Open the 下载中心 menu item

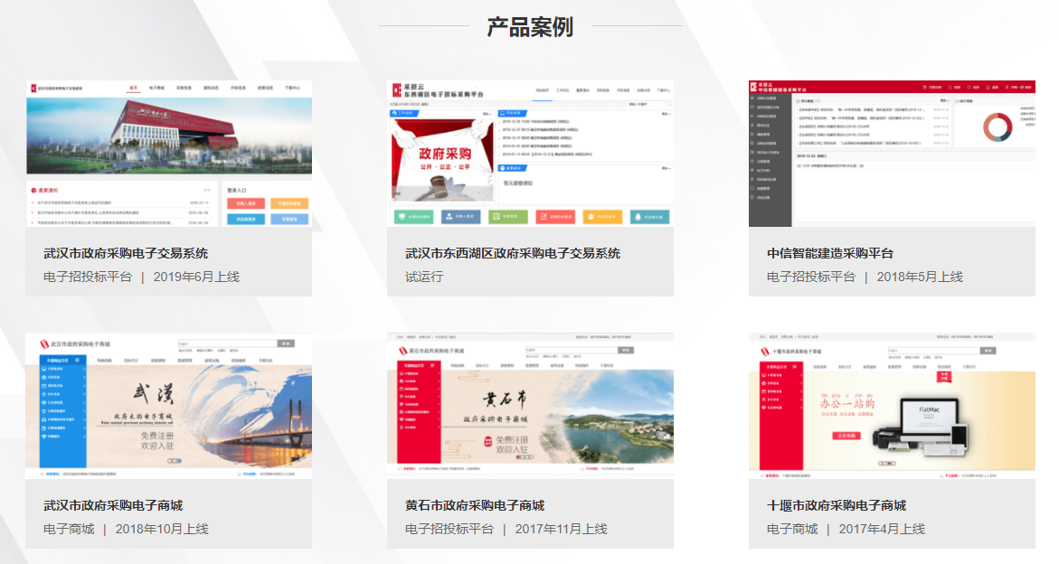293,88
